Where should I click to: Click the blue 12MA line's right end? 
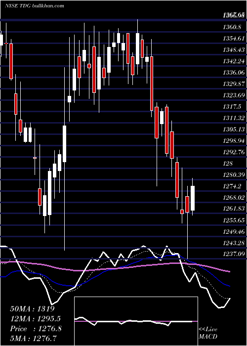(229, 286)
